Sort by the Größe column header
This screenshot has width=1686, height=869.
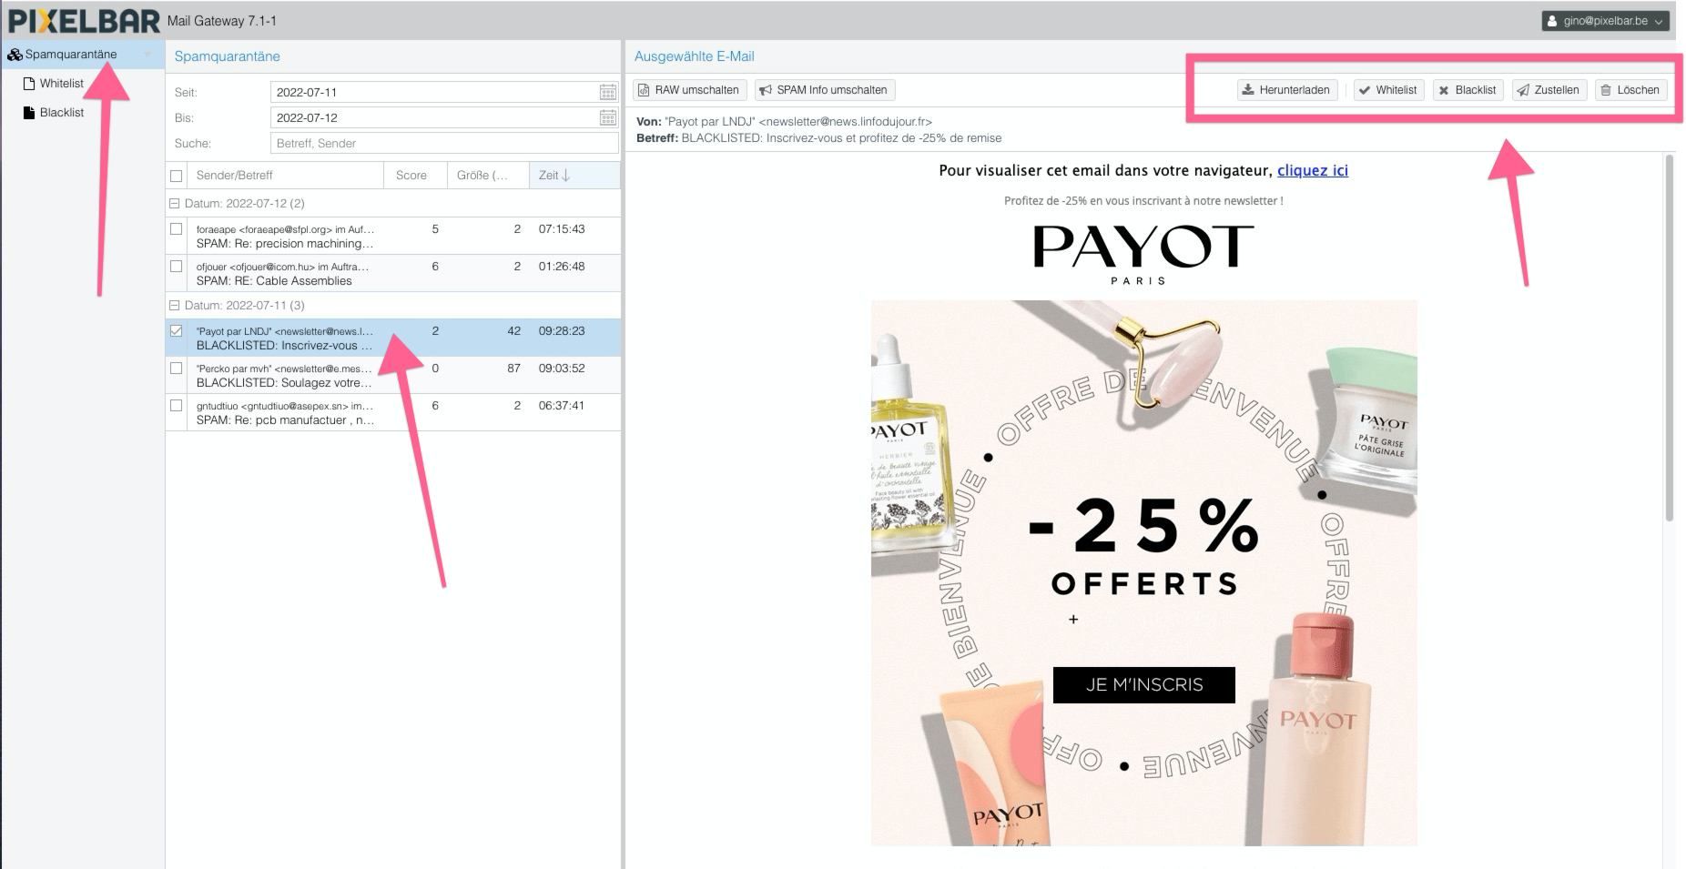pyautogui.click(x=488, y=176)
